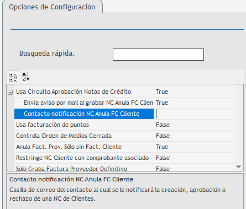Sort properties alphabetically with A-Z icon
This screenshot has height=209, width=246.
(26, 77)
